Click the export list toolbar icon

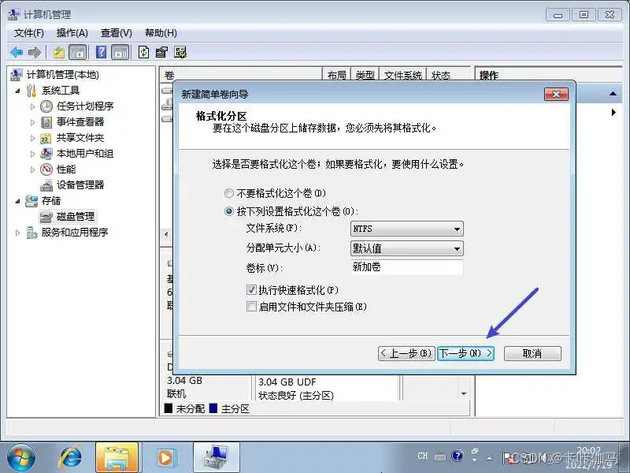click(x=161, y=52)
